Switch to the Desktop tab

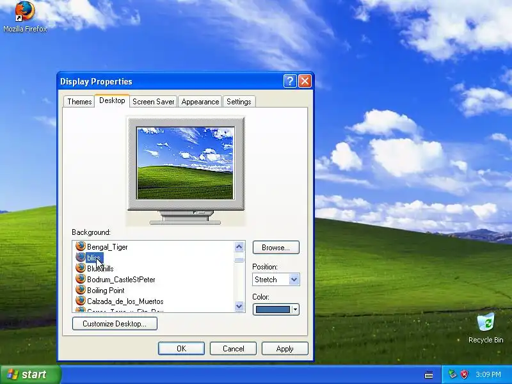coord(112,100)
